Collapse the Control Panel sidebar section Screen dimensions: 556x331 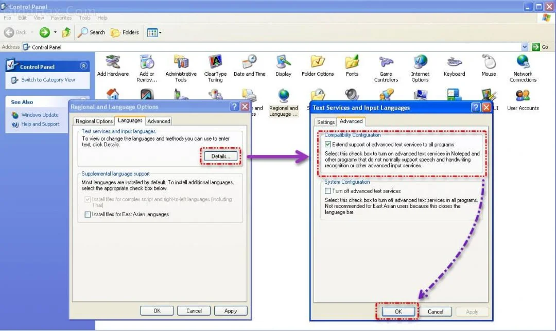(x=83, y=66)
